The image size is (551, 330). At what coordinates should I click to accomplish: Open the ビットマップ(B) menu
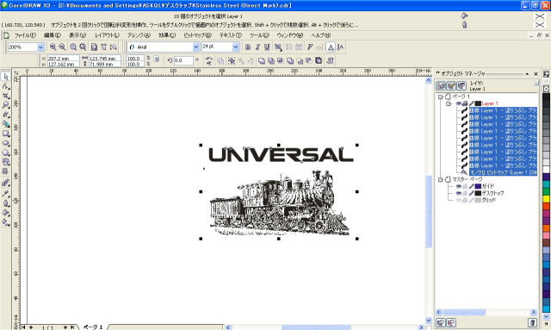197,35
